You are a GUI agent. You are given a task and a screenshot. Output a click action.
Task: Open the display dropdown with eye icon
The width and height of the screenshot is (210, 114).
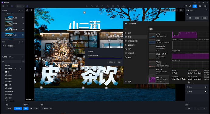(174, 10)
